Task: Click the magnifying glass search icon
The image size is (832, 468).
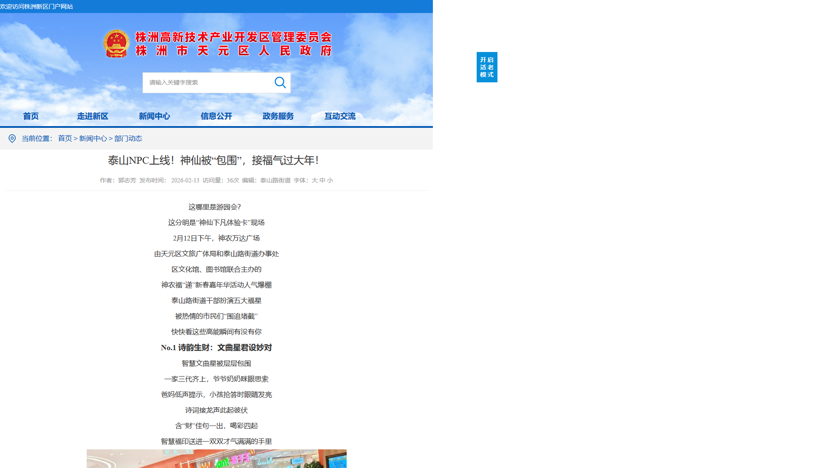Action: [280, 82]
